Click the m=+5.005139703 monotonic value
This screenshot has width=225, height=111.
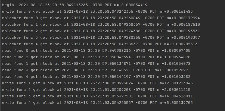pos(176,103)
